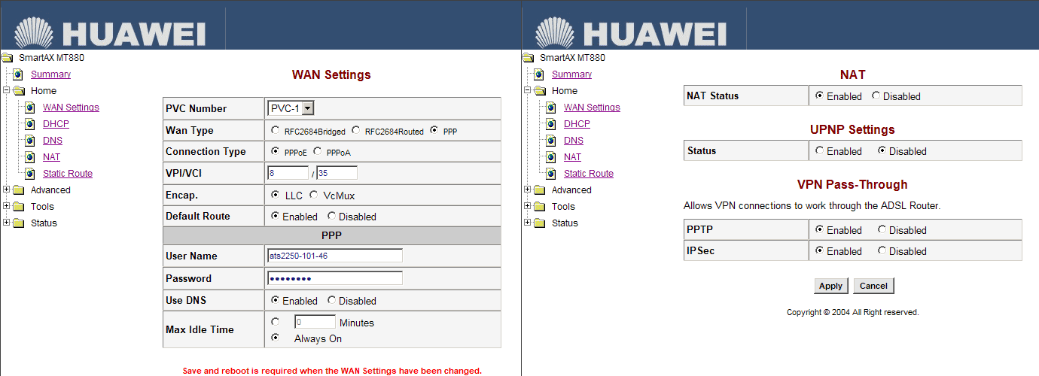This screenshot has height=376, width=1039.
Task: Click into the User Name input field
Action: point(334,256)
